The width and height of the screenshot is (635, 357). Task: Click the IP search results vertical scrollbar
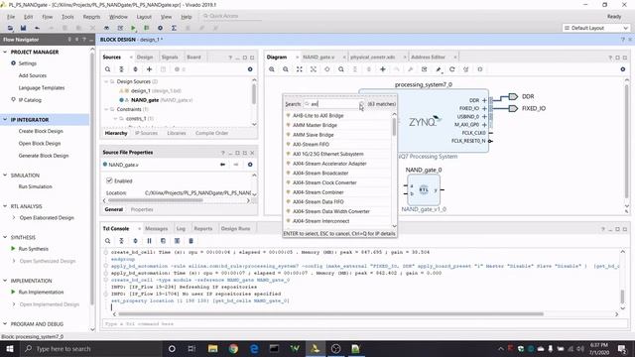(x=394, y=128)
